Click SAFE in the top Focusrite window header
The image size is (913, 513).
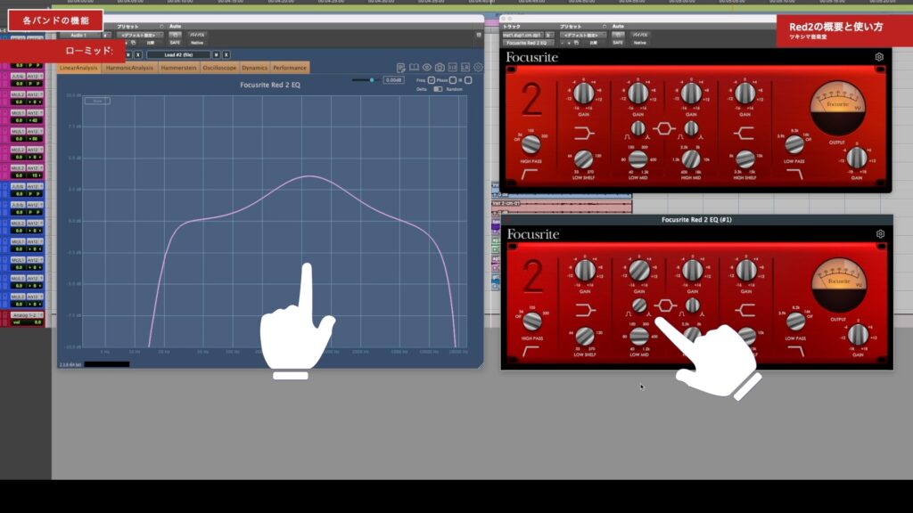coord(618,43)
